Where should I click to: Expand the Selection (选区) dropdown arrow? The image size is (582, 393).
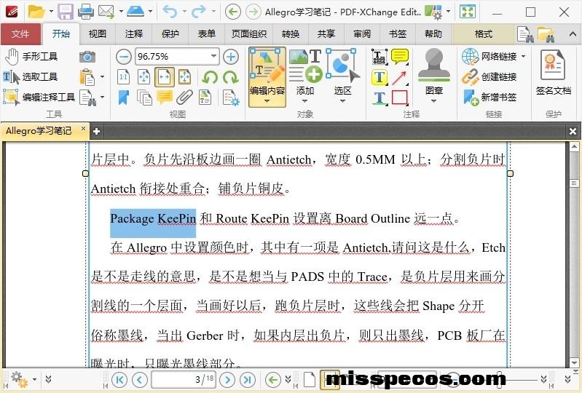tap(342, 101)
